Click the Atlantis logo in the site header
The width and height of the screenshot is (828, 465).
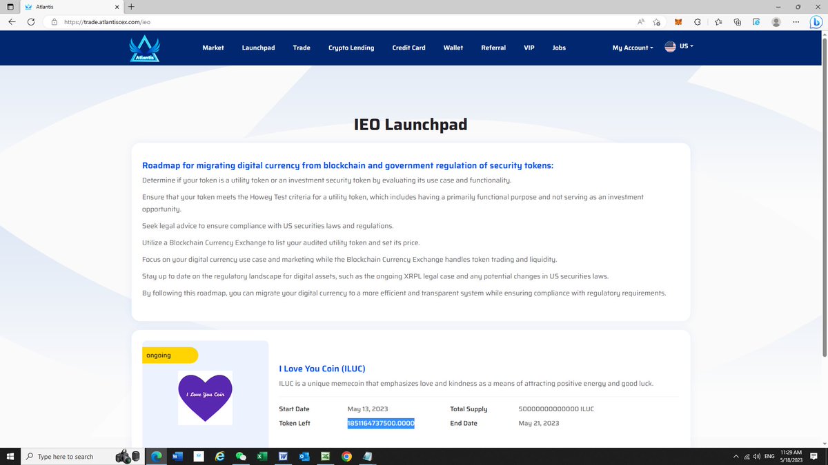144,48
